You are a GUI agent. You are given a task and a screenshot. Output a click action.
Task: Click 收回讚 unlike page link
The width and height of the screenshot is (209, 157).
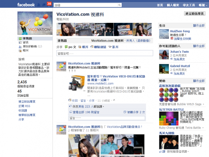[x=23, y=110]
